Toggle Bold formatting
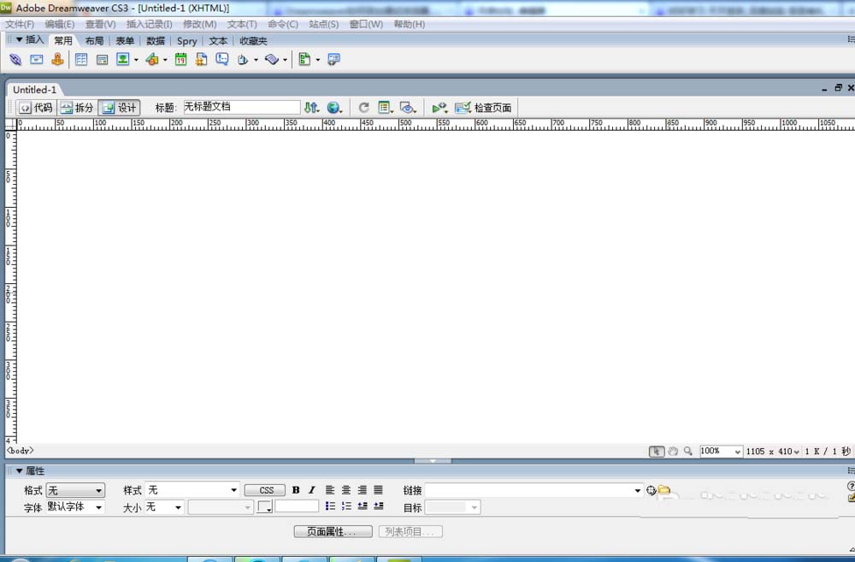This screenshot has height=562, width=855. pyautogui.click(x=296, y=490)
